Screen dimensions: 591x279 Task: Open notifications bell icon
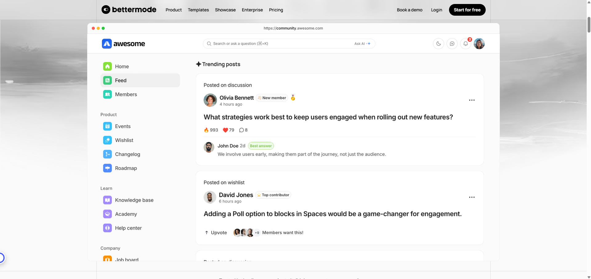pos(466,44)
